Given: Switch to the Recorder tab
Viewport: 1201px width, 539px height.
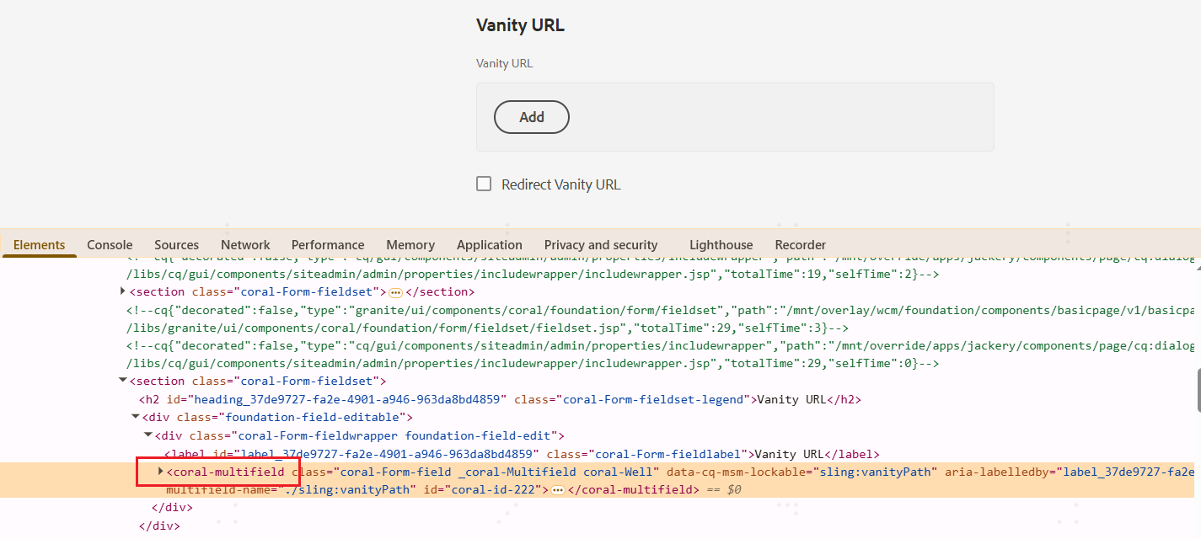Looking at the screenshot, I should pyautogui.click(x=800, y=244).
